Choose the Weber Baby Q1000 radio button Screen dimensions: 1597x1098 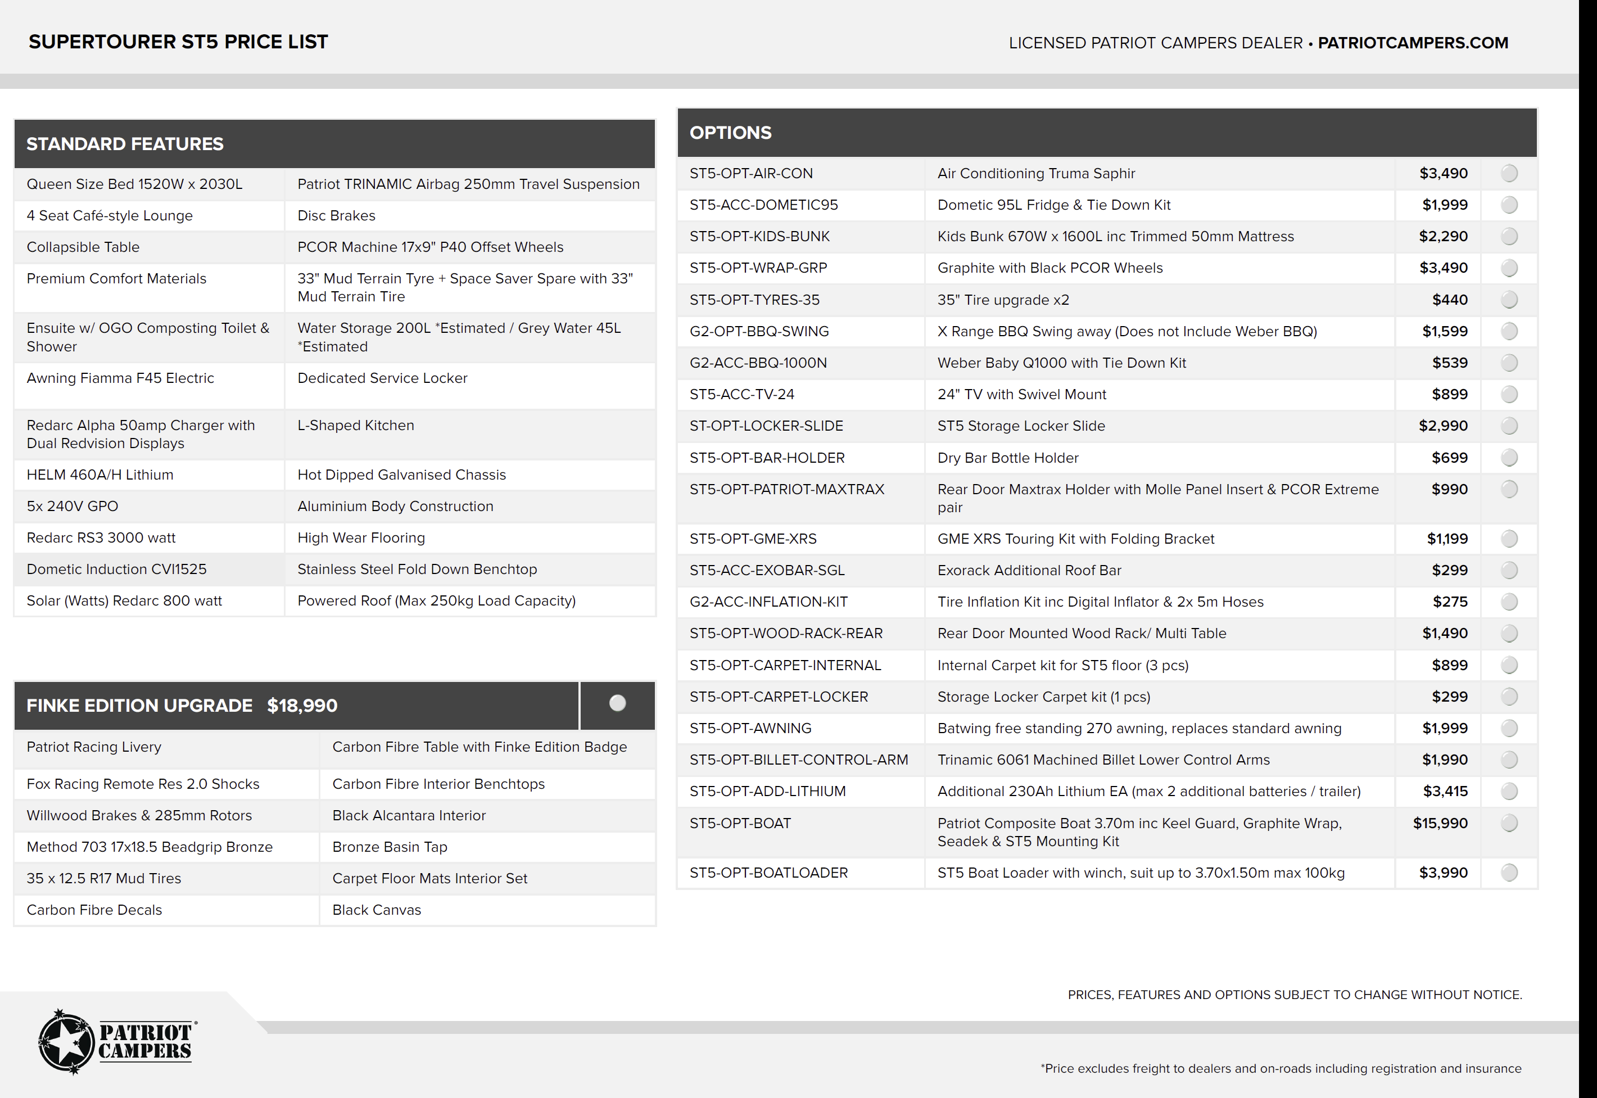1509,363
